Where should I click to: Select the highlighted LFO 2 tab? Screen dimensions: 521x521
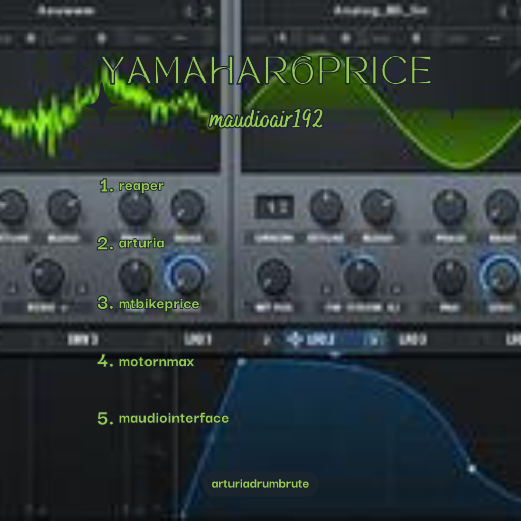(x=336, y=339)
